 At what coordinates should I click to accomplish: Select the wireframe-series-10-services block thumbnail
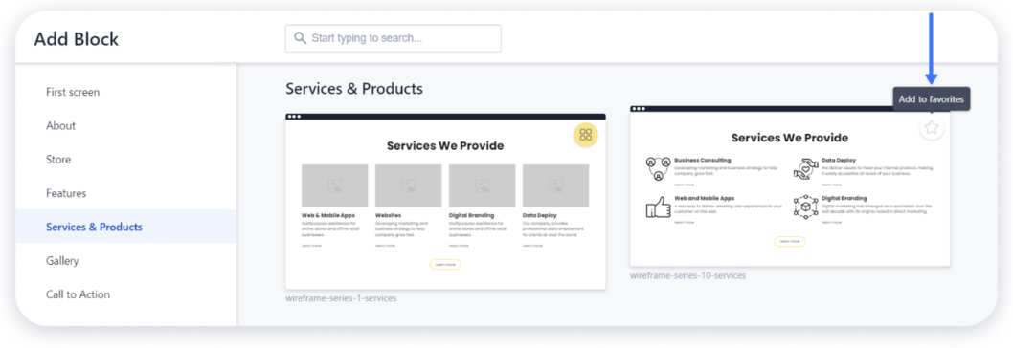tap(790, 185)
